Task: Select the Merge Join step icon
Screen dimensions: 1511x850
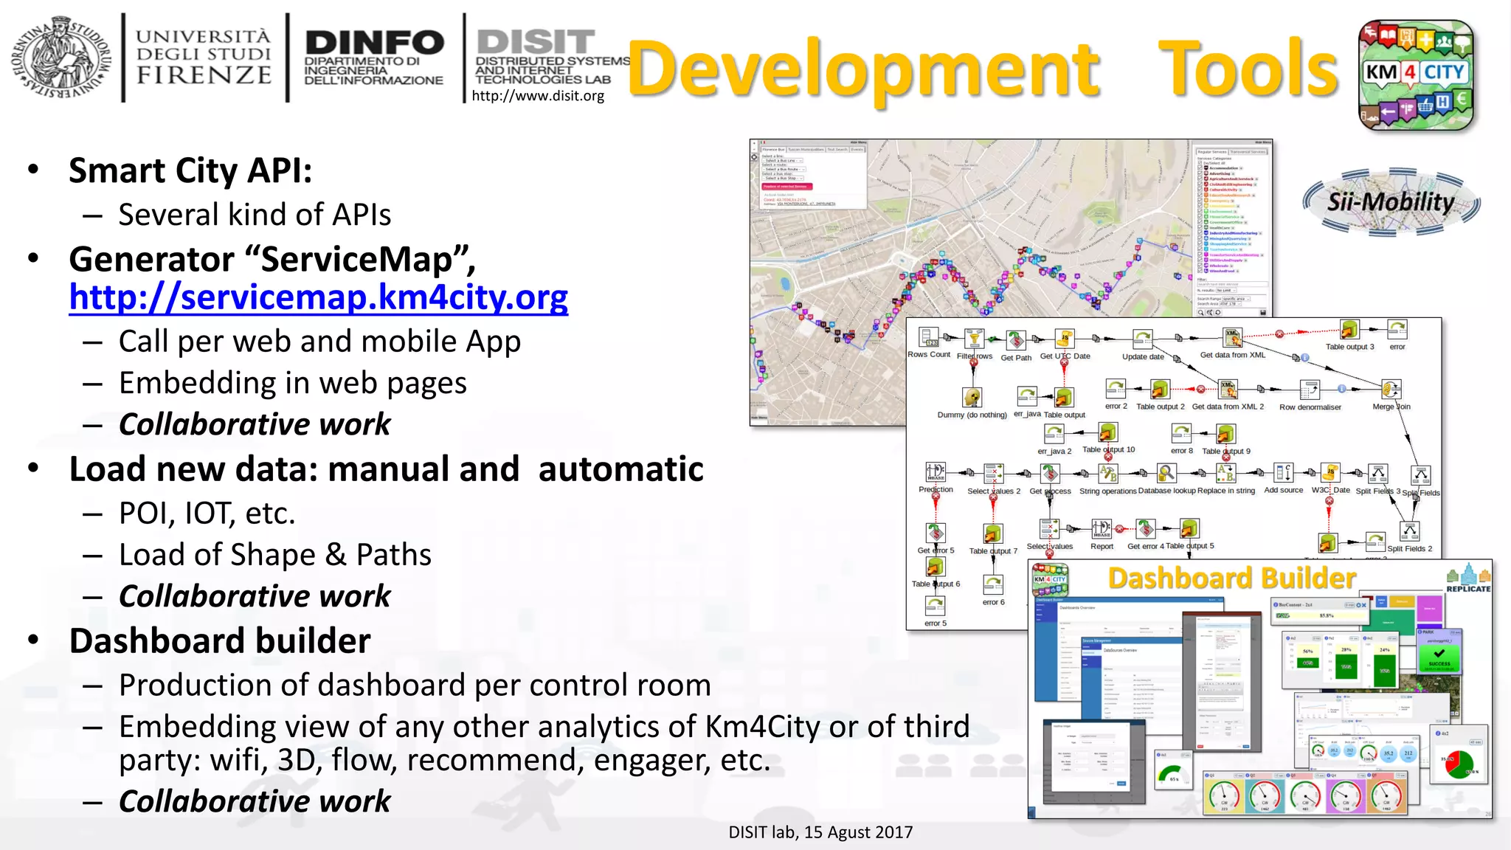Action: tap(1391, 389)
